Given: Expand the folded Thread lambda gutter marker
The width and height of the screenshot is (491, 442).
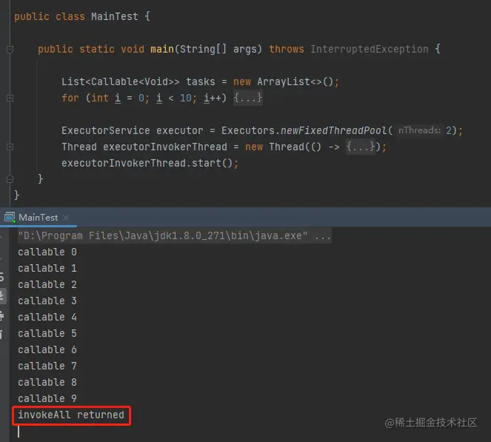Looking at the screenshot, I should 10,147.
